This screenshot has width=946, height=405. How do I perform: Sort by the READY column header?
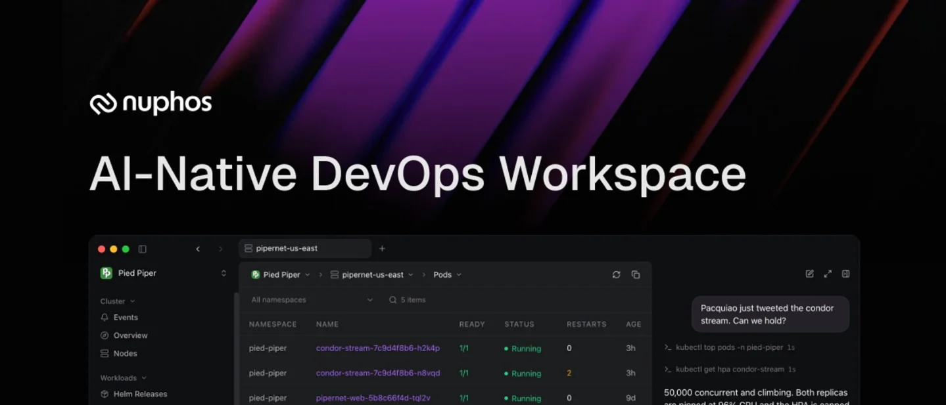[472, 324]
